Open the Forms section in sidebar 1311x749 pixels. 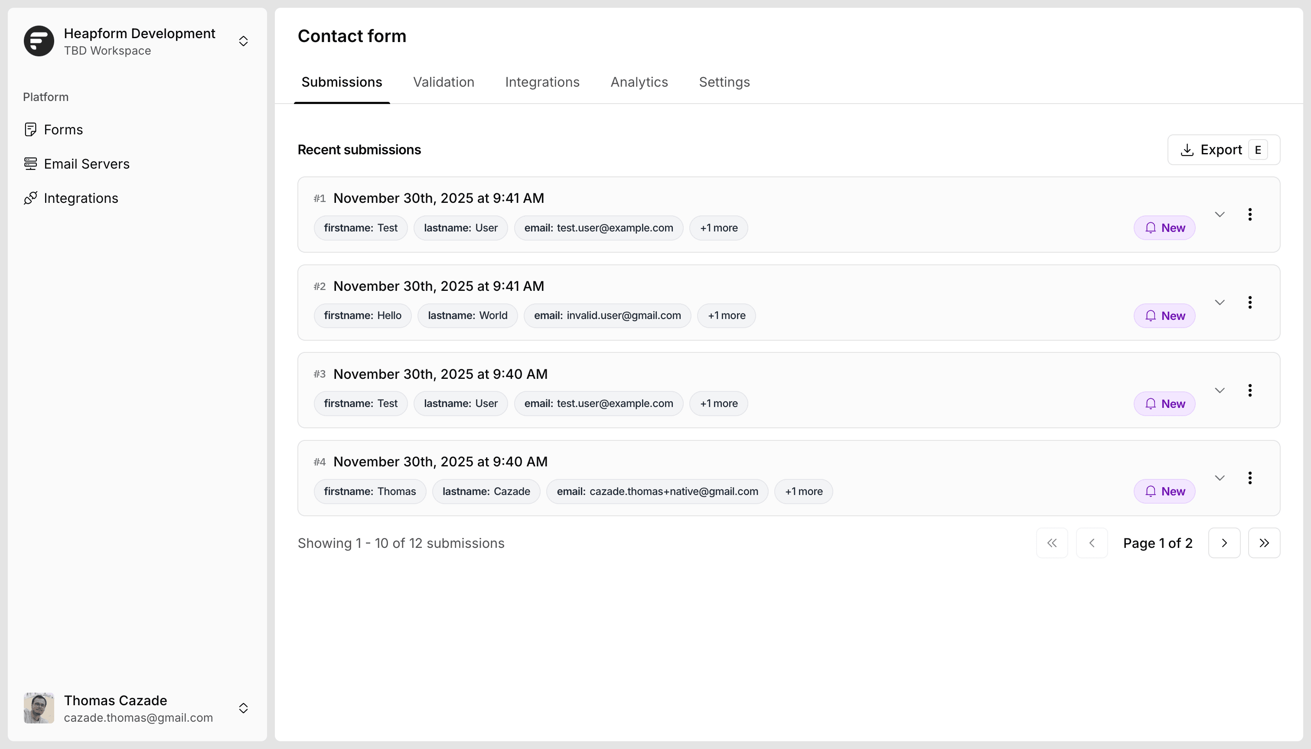pyautogui.click(x=63, y=130)
